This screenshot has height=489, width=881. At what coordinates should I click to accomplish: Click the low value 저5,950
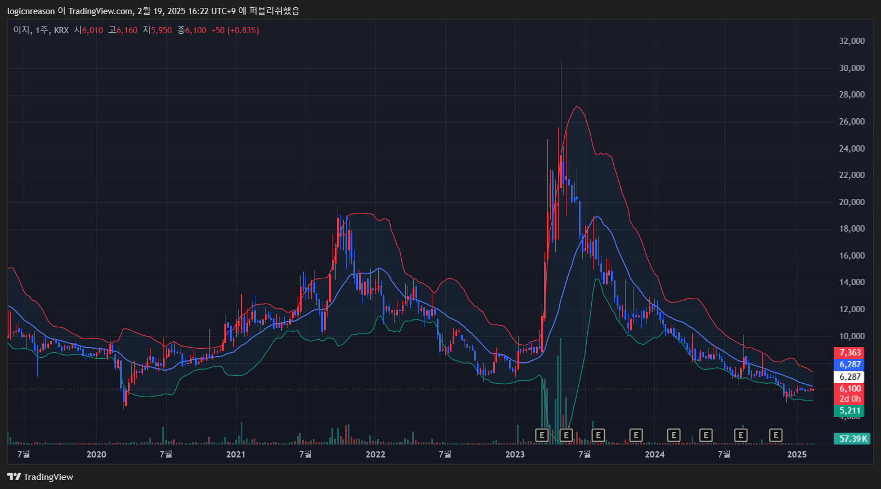157,30
